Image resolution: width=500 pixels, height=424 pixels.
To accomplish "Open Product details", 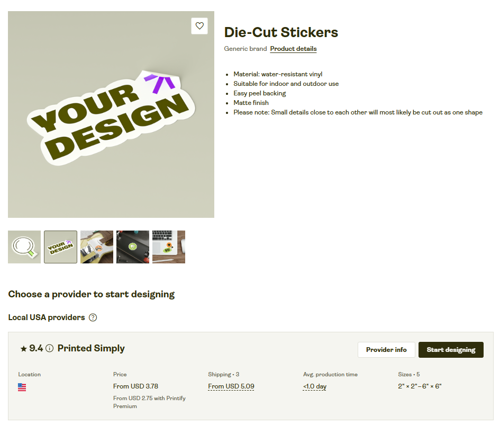I will pyautogui.click(x=293, y=49).
